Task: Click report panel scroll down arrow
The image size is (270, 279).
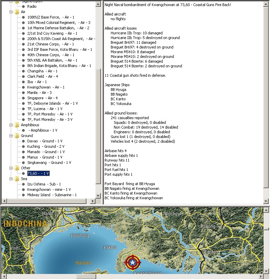Action: (266, 201)
